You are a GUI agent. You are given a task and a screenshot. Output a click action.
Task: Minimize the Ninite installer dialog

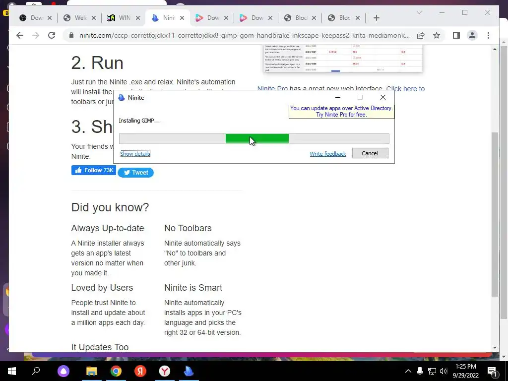click(x=337, y=98)
